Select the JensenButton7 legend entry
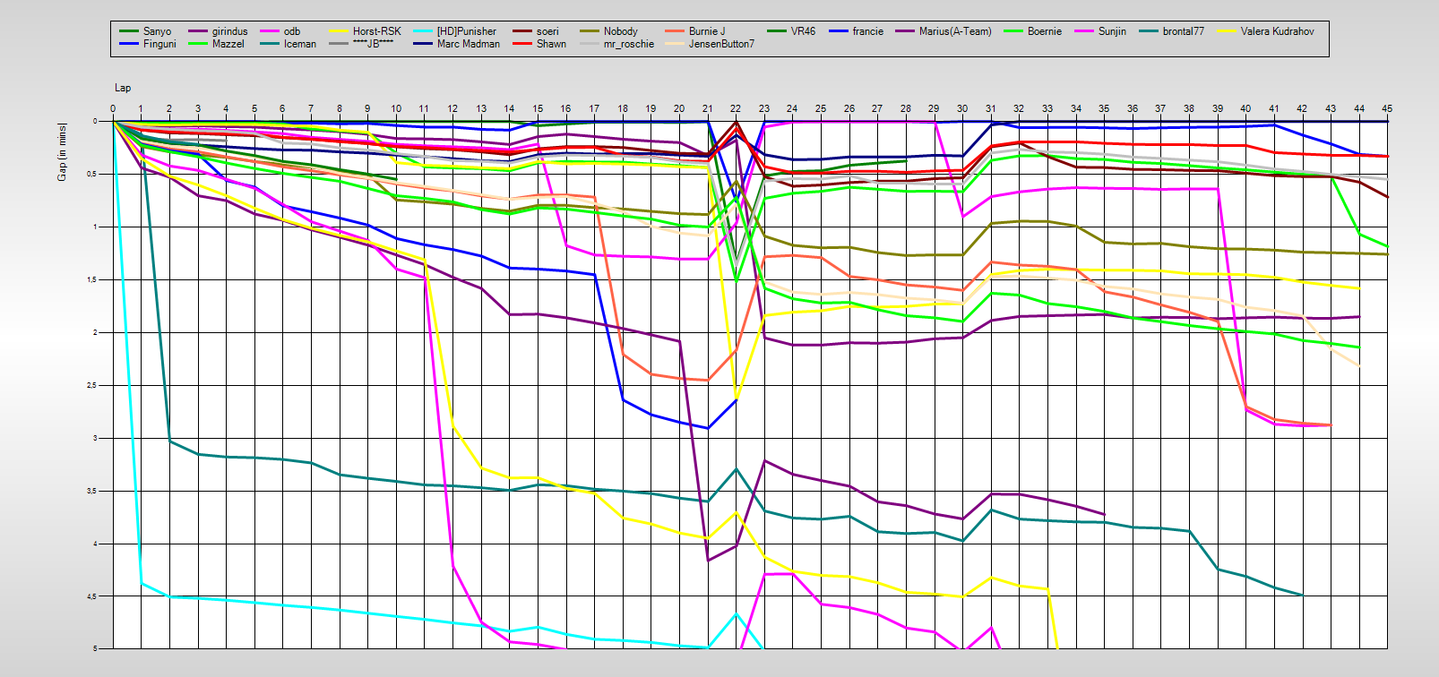Viewport: 1439px width, 677px height. click(721, 44)
